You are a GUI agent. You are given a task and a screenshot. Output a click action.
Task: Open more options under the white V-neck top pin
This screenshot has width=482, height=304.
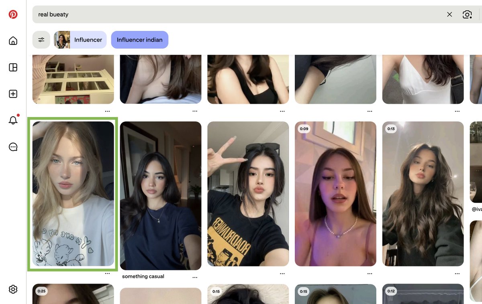click(x=457, y=111)
